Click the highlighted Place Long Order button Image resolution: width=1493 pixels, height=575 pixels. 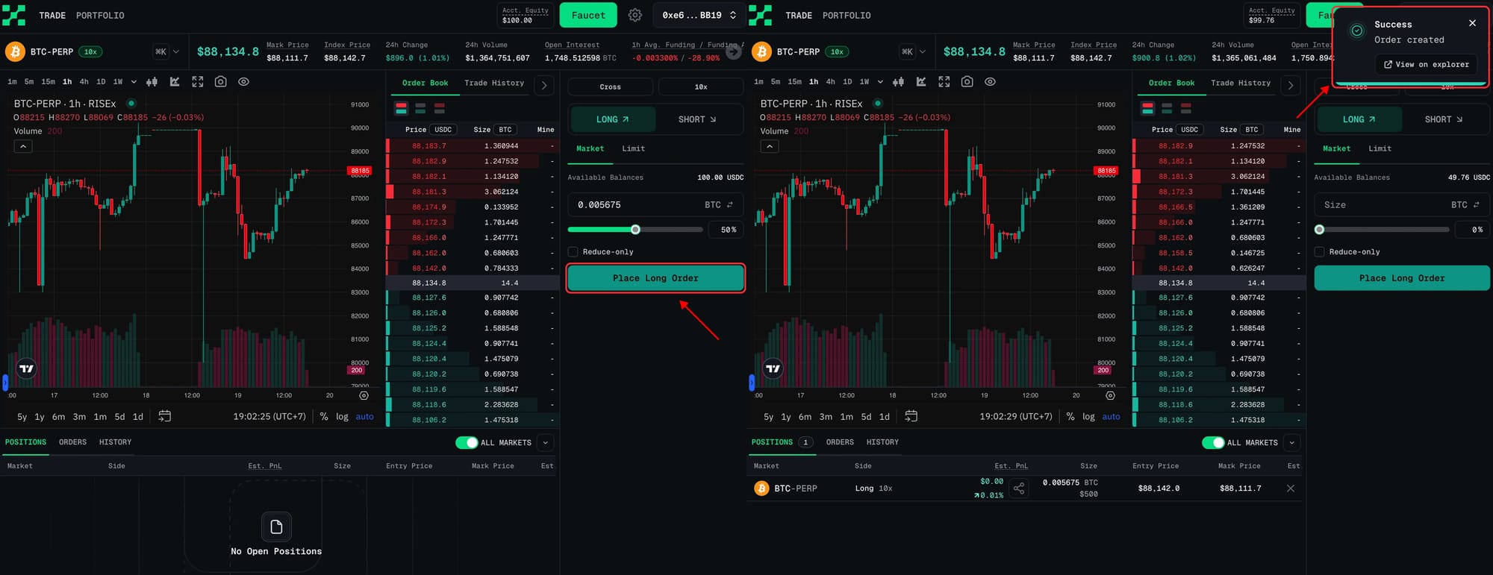(655, 278)
